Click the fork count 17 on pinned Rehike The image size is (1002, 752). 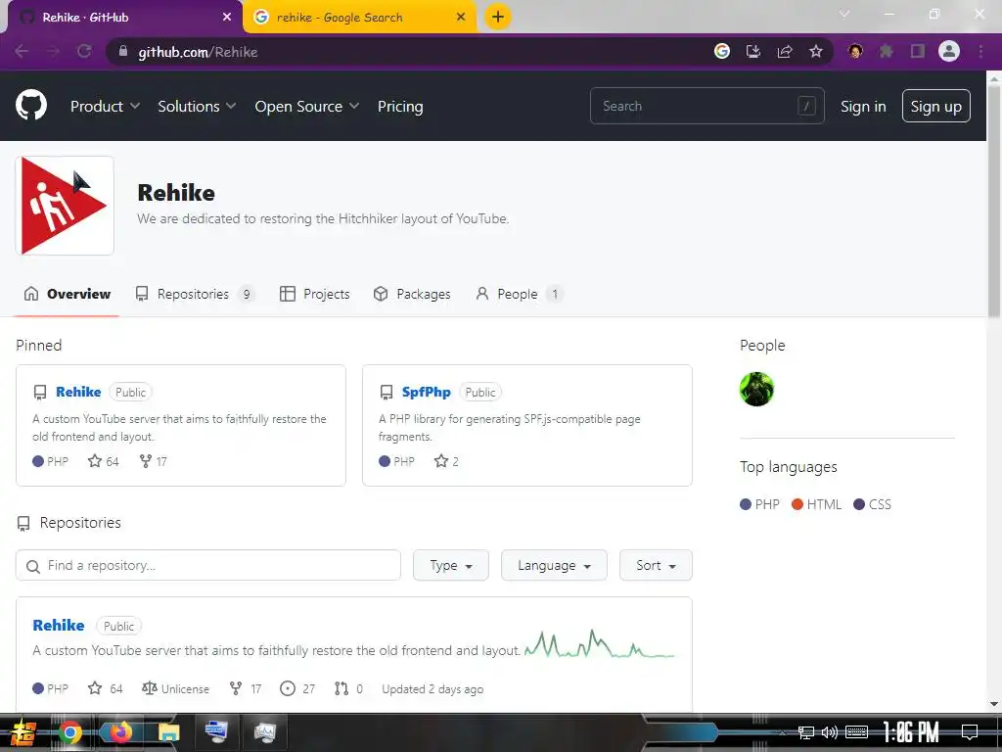pos(154,461)
